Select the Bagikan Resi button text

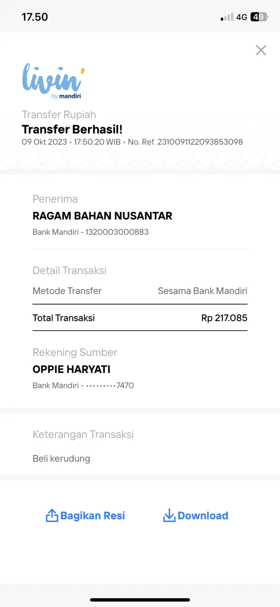(93, 516)
